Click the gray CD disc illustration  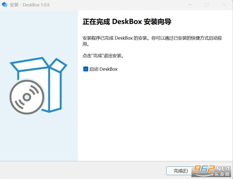27,97
